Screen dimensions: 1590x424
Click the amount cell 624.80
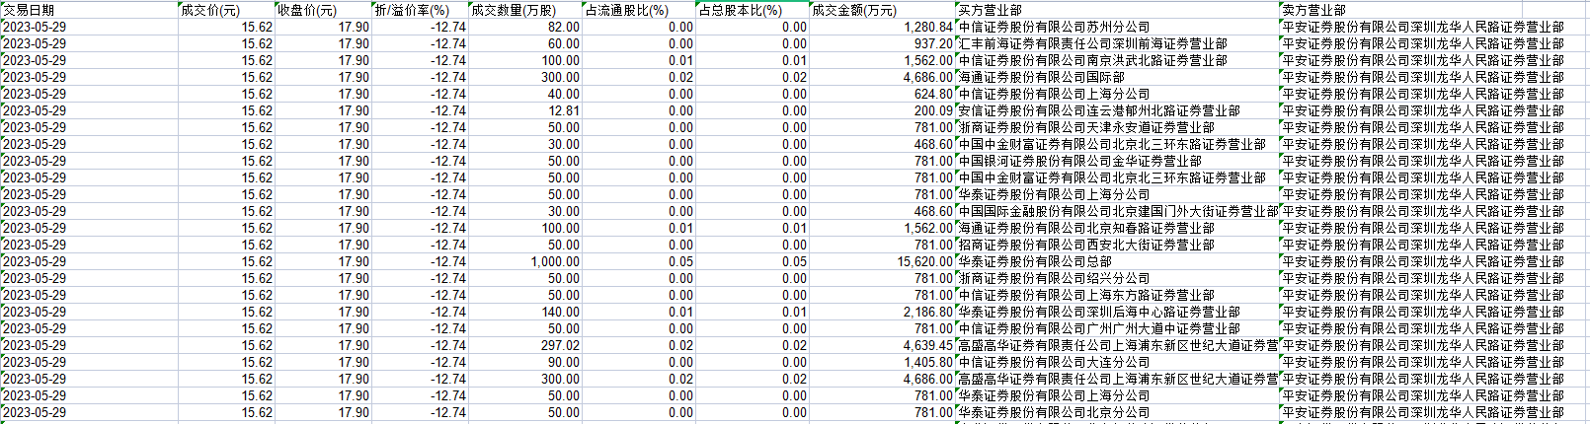882,95
